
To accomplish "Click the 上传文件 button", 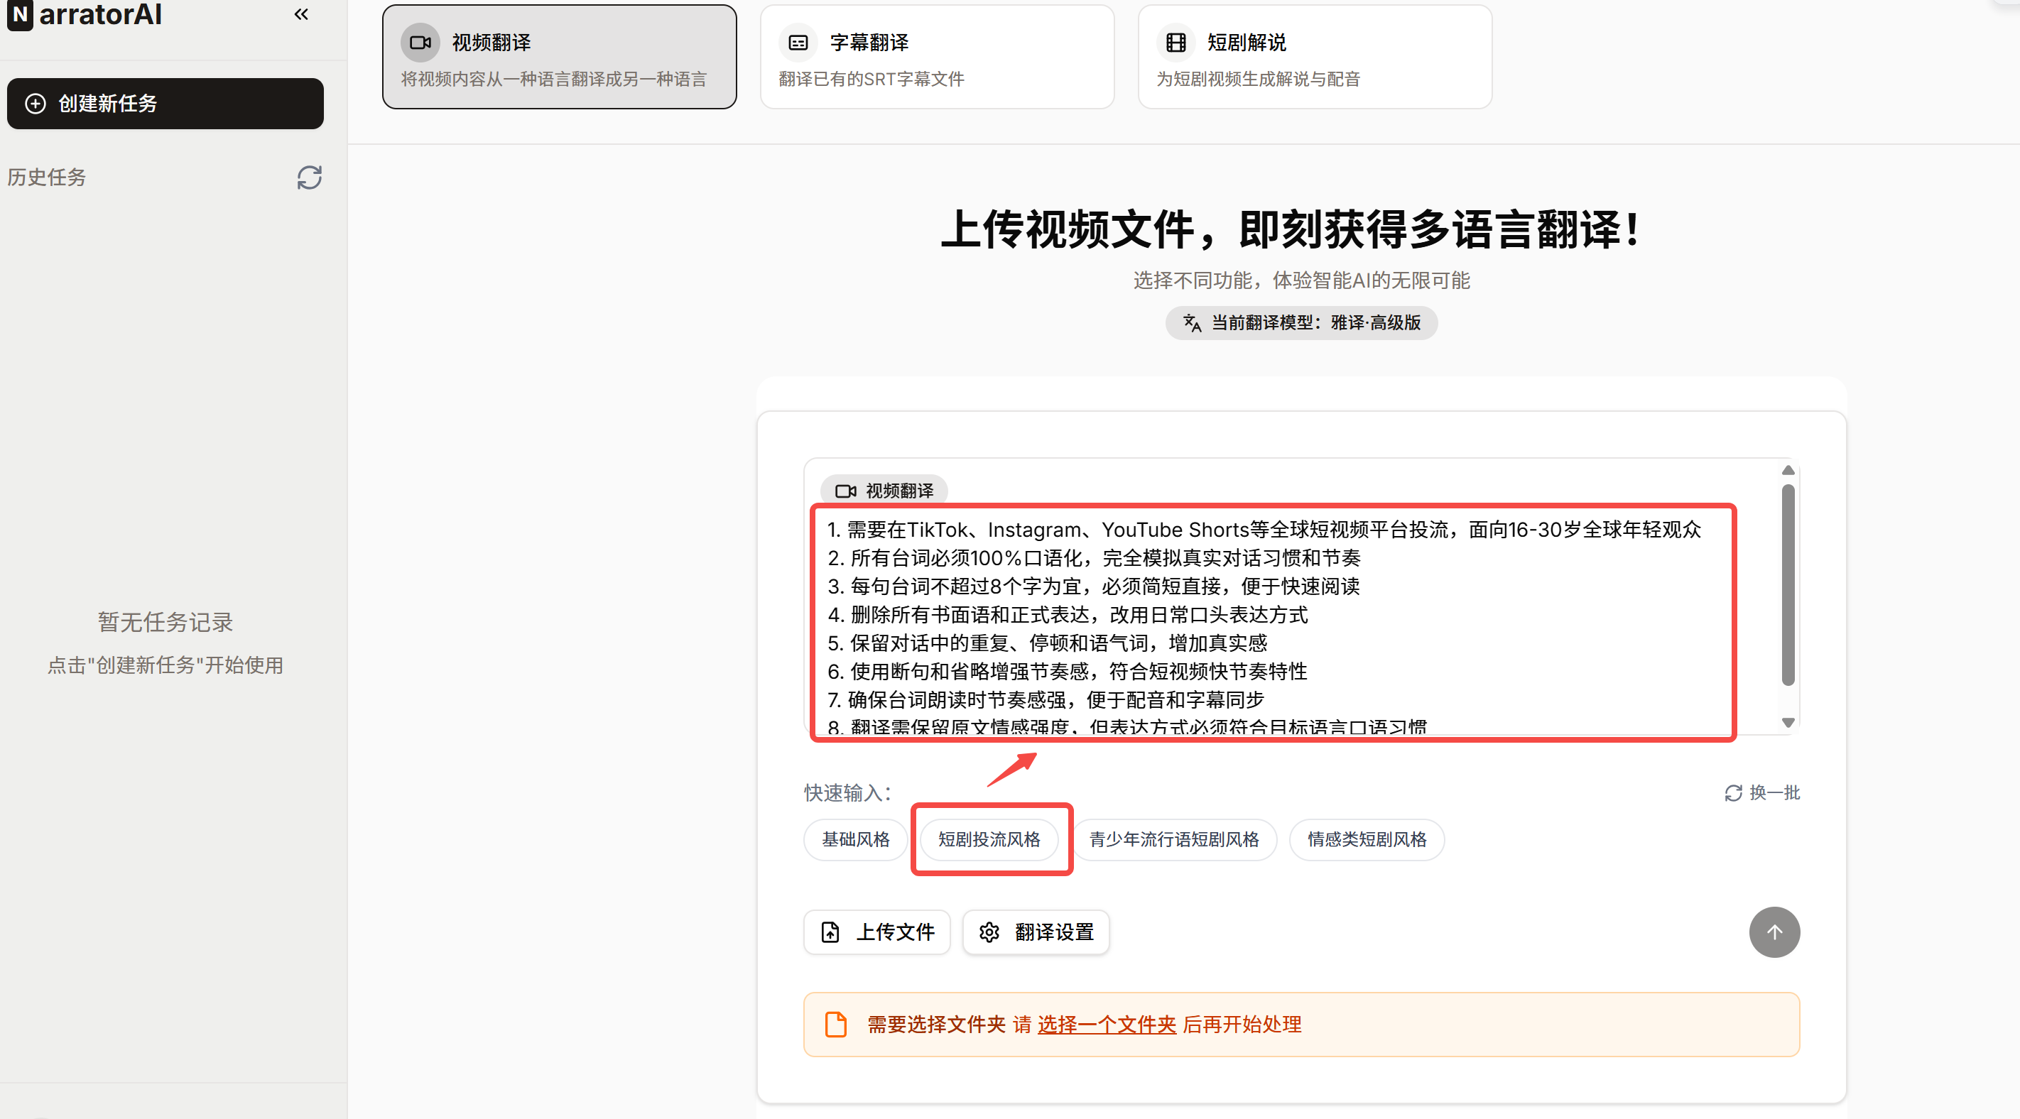I will pyautogui.click(x=876, y=932).
